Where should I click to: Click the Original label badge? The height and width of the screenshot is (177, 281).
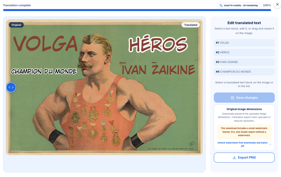[x=16, y=25]
